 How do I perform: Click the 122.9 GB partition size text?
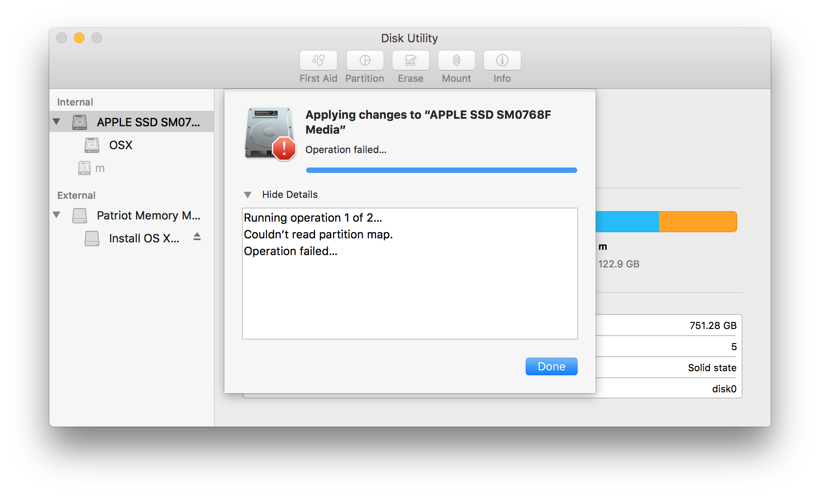point(619,264)
